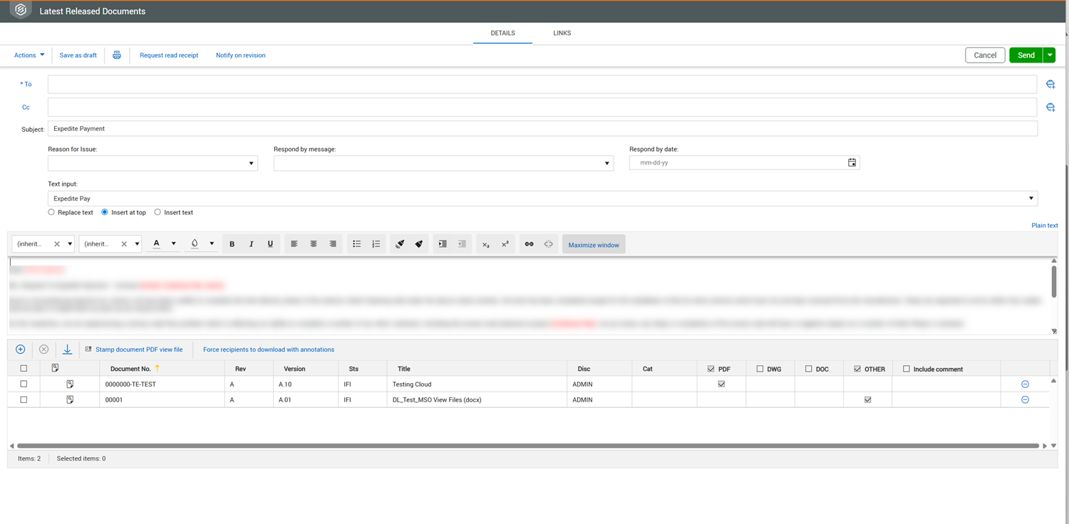Open the font color picker dropdown
Image resolution: width=1069 pixels, height=524 pixels.
tap(173, 244)
